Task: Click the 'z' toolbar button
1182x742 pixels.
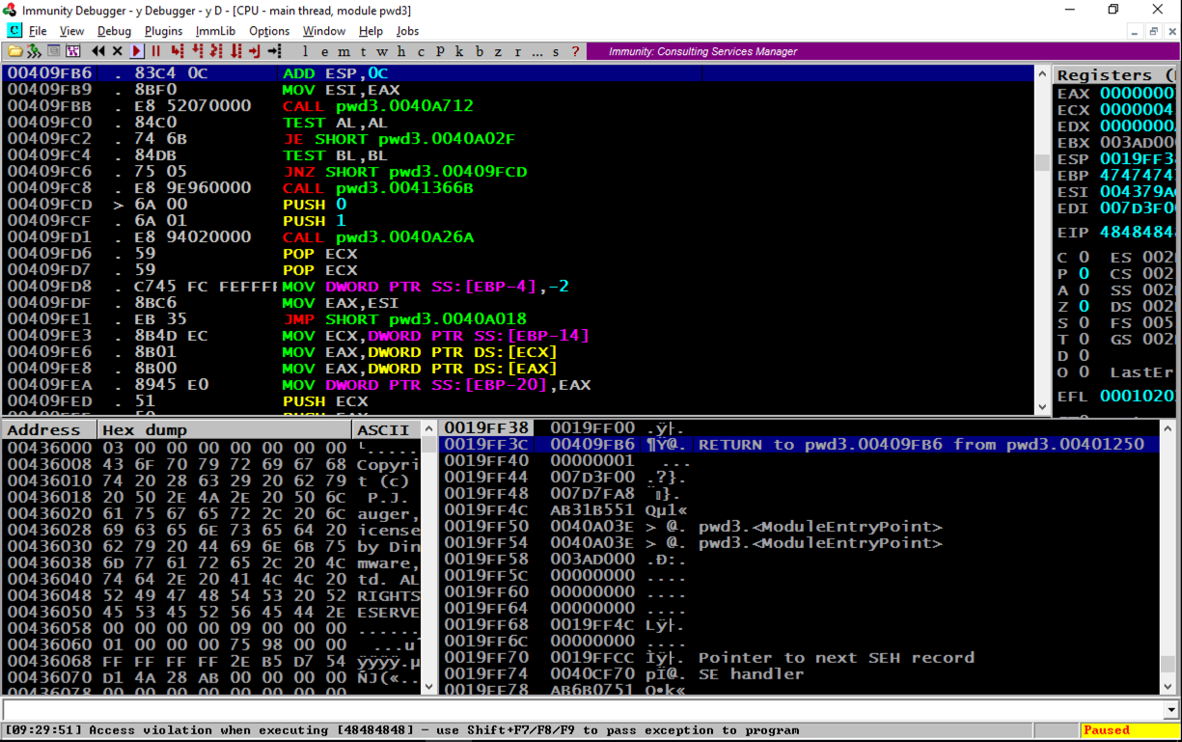Action: (499, 51)
